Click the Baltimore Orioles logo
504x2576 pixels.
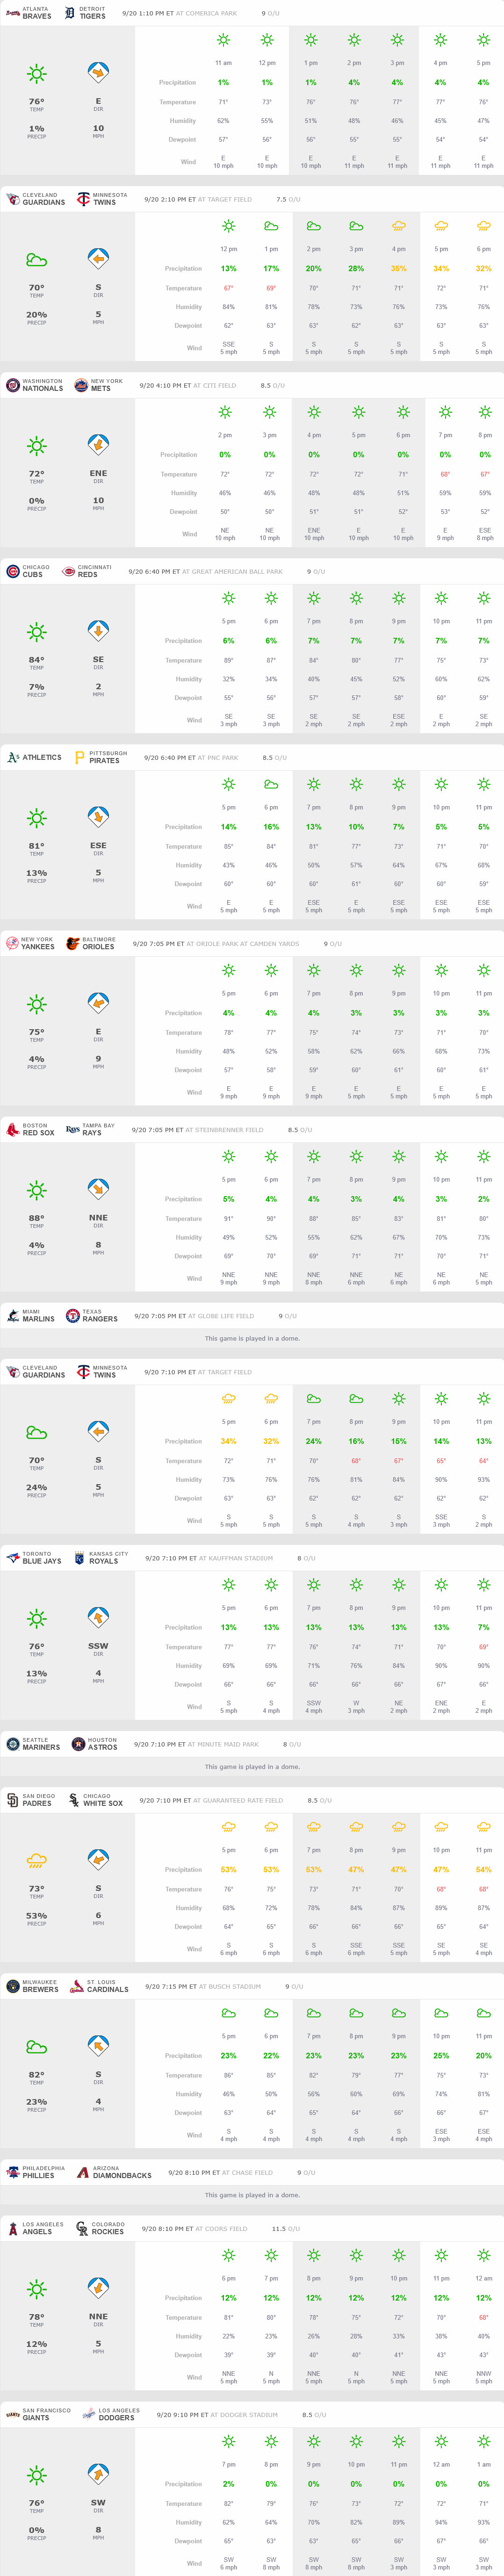[72, 943]
